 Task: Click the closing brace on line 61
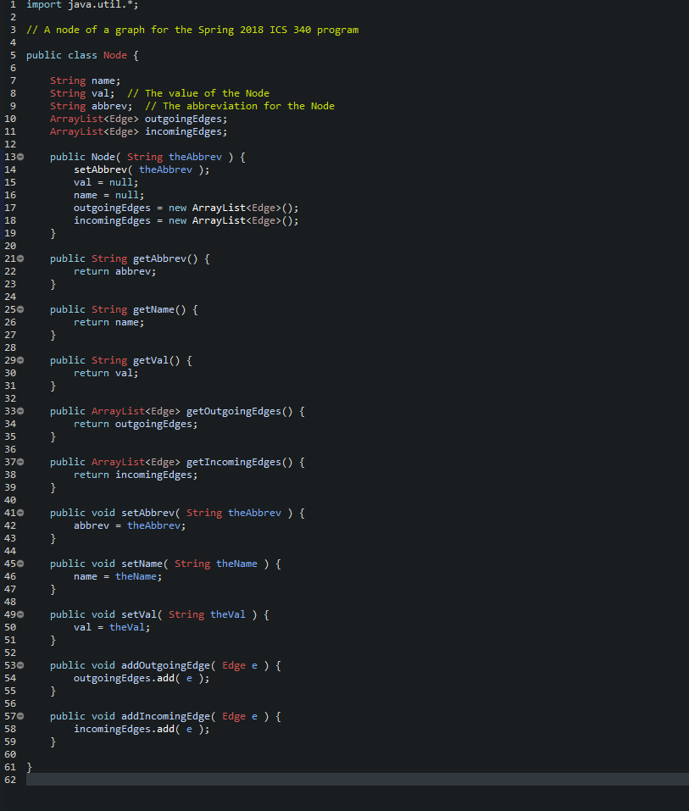pos(30,767)
